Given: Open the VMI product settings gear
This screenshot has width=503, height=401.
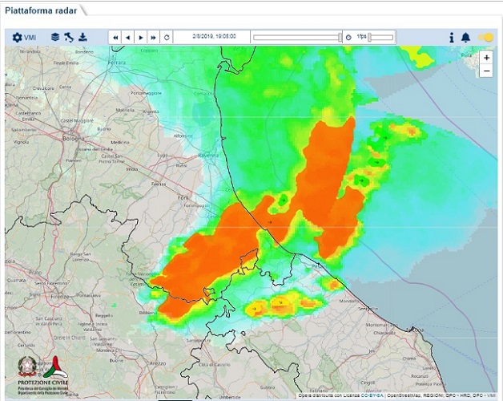Looking at the screenshot, I should pyautogui.click(x=18, y=37).
